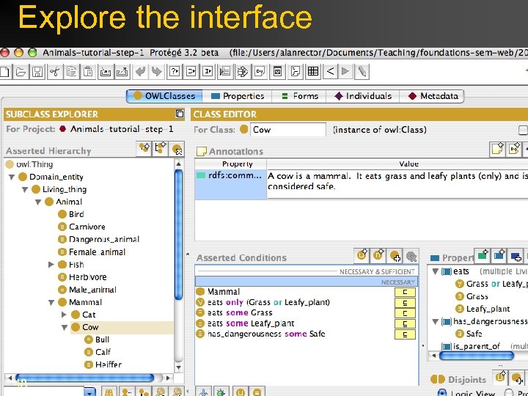
Task: Create a new project with toolbar icon
Action: [4, 72]
